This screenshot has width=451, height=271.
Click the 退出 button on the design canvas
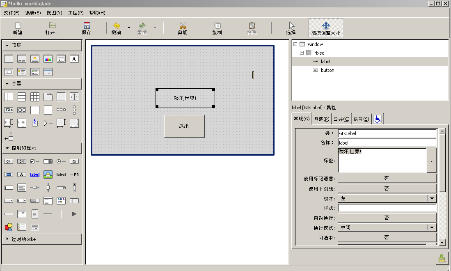[x=184, y=126]
